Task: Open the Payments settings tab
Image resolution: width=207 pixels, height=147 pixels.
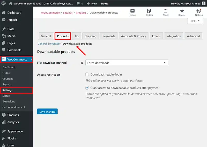Action: [109, 36]
